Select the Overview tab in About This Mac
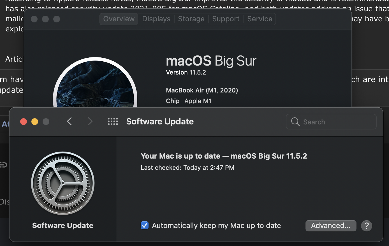The image size is (389, 246). (x=119, y=19)
